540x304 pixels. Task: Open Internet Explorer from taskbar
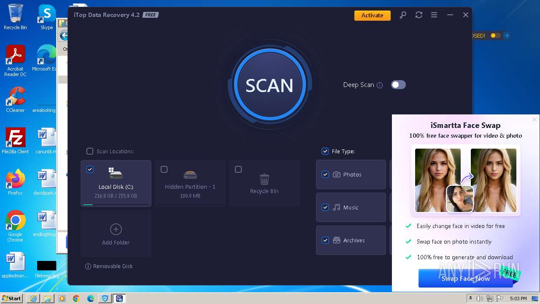coord(33,299)
